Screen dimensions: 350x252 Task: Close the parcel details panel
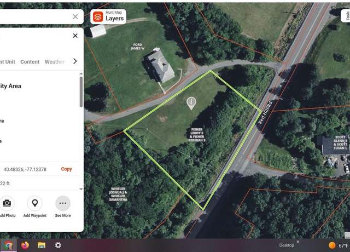75,36
